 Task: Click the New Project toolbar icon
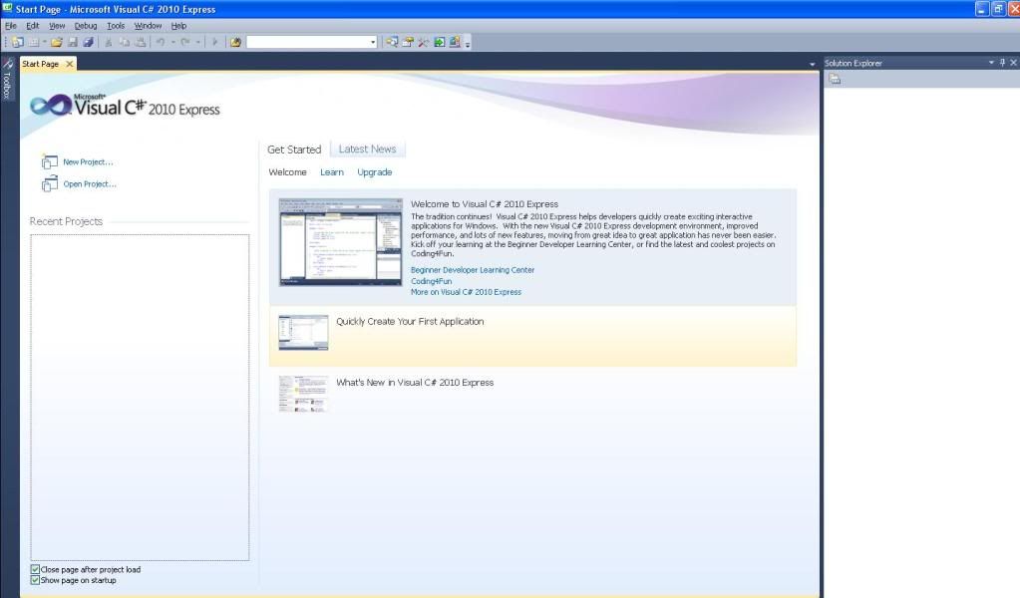pos(18,42)
